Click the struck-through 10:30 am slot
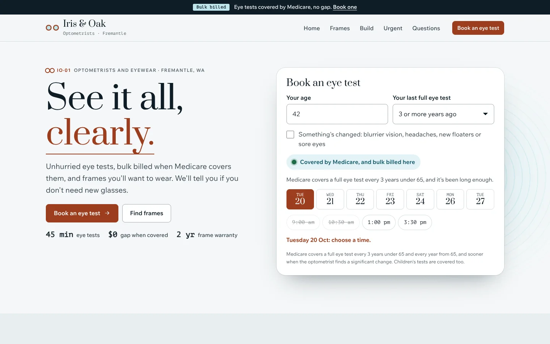This screenshot has width=550, height=344. 341,222
